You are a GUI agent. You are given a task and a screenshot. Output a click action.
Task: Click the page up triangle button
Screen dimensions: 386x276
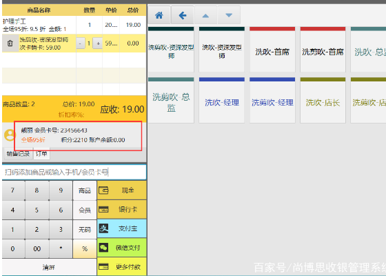(205, 15)
